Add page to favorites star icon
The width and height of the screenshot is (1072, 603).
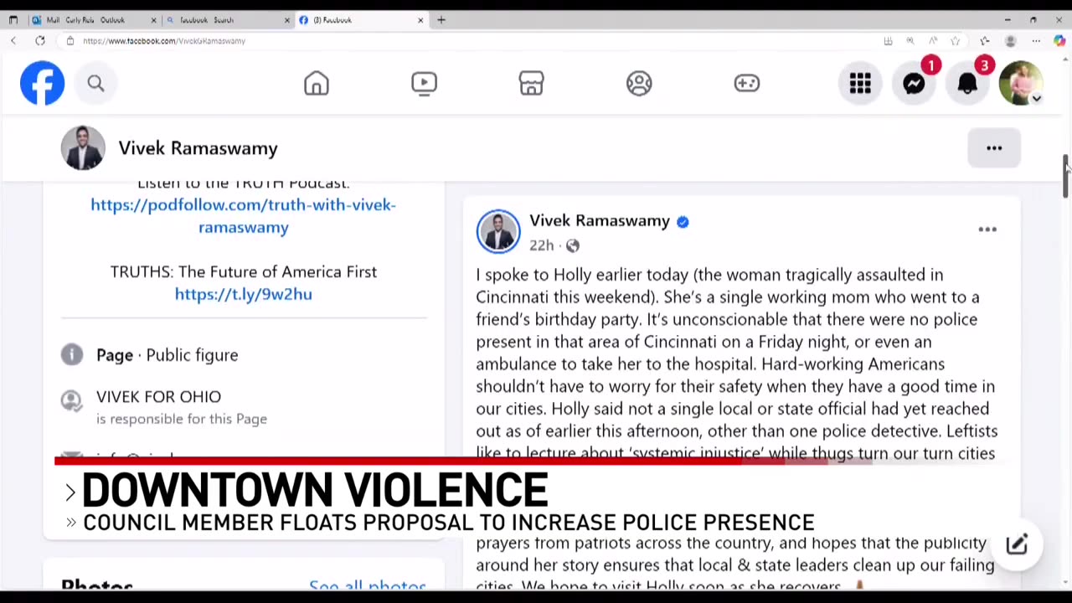pyautogui.click(x=955, y=41)
